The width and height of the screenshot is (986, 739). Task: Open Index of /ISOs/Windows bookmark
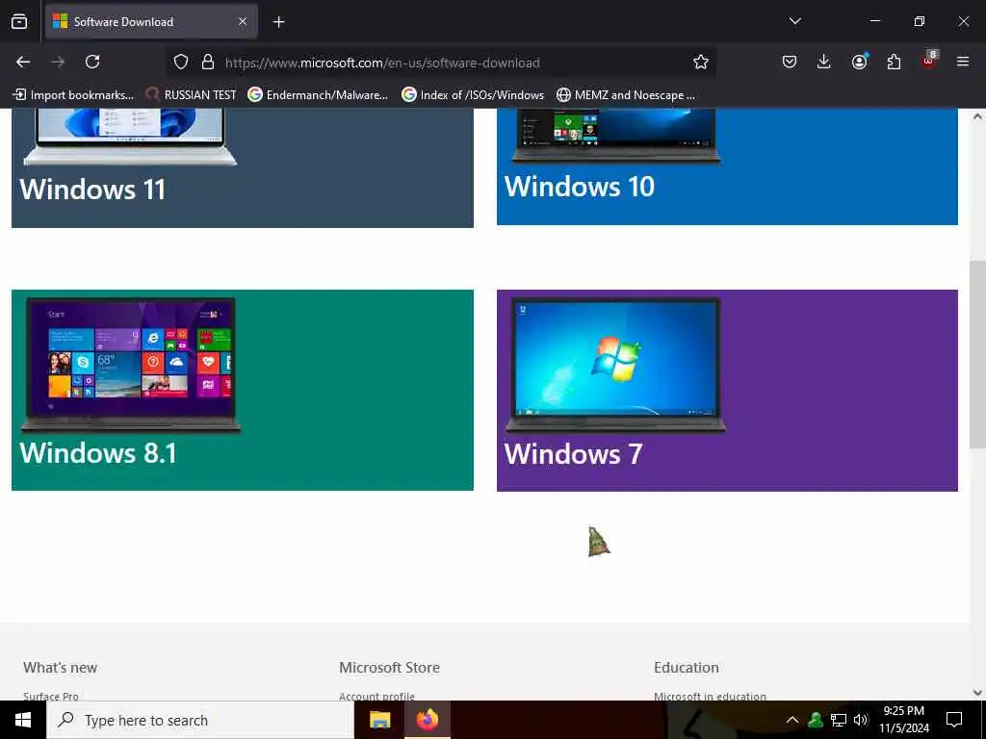(x=473, y=95)
